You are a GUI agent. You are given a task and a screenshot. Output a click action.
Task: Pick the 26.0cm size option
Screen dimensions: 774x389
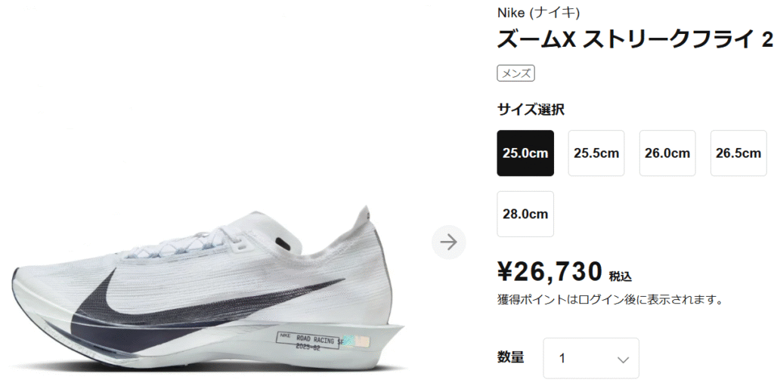667,153
